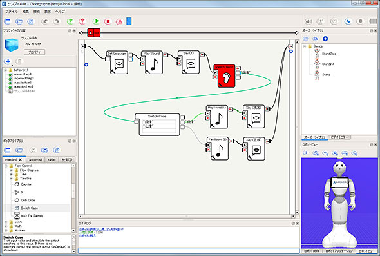Click the green Play behavior button
The image size is (380, 256).
pos(96,21)
